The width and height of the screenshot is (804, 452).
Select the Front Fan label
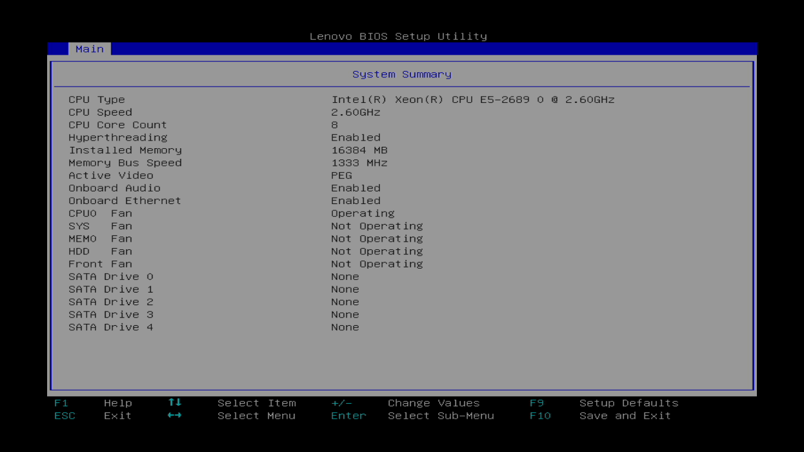pyautogui.click(x=100, y=264)
